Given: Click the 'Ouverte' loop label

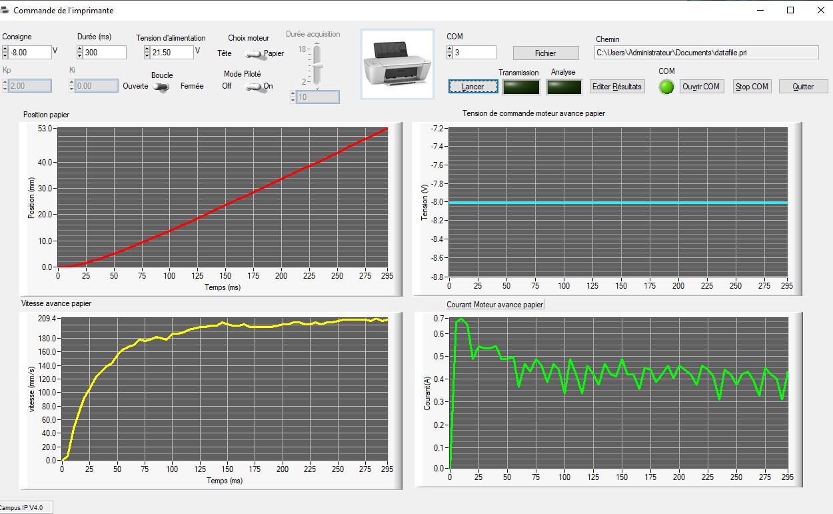Looking at the screenshot, I should [x=135, y=86].
